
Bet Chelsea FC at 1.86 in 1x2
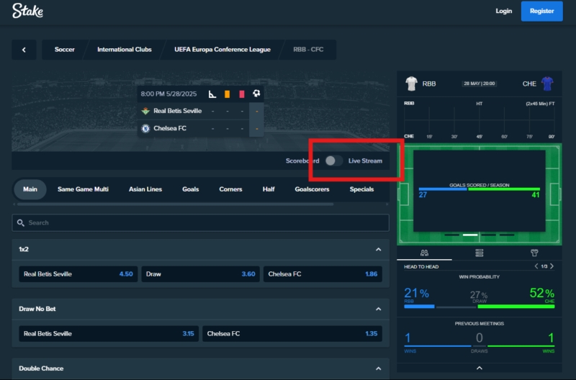point(323,274)
